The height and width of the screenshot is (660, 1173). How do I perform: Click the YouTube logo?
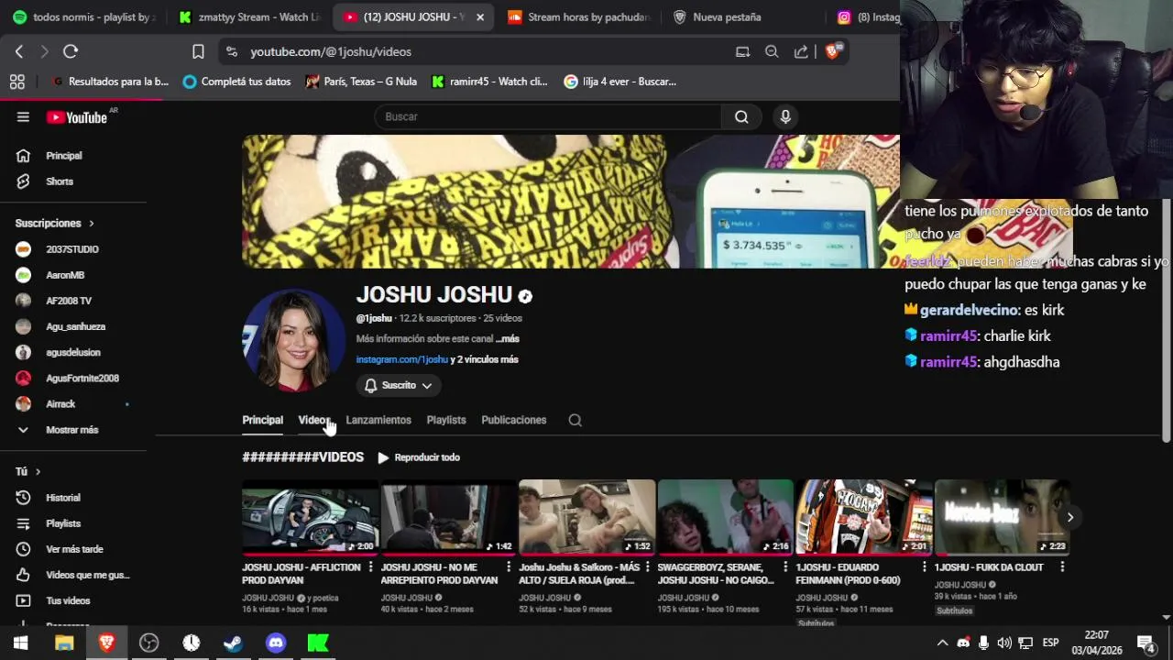point(77,117)
